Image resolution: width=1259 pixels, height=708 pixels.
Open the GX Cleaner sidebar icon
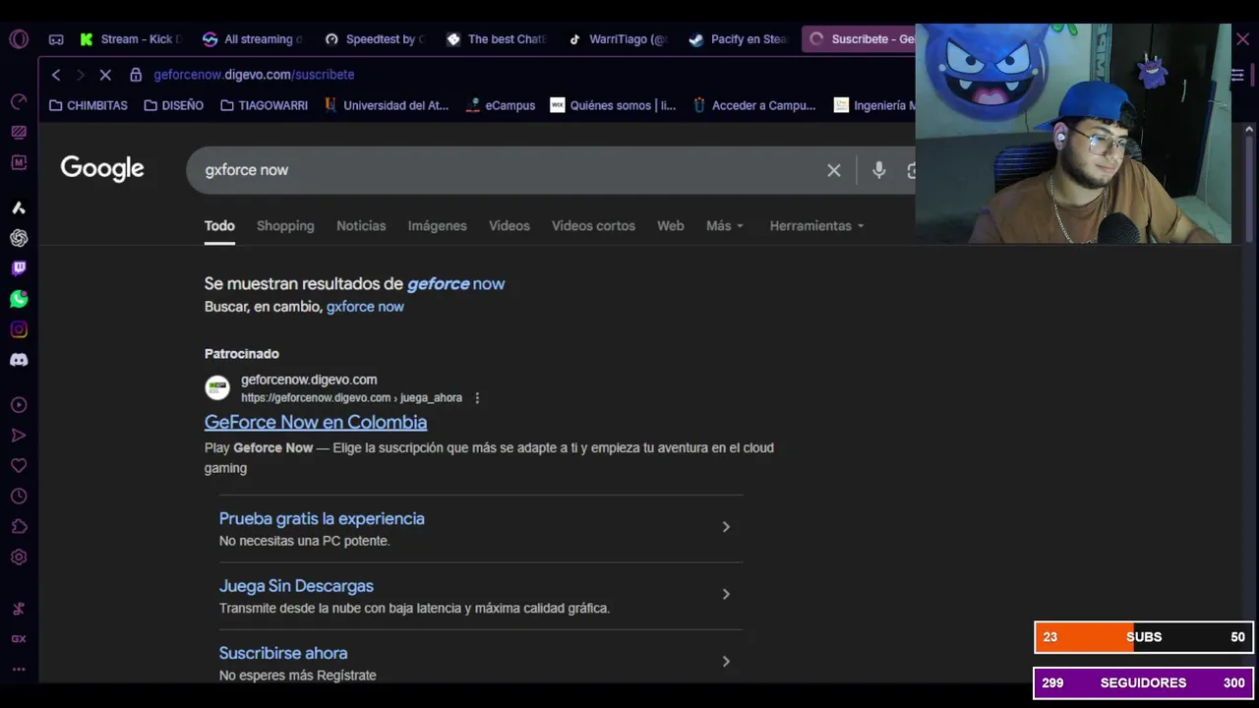[x=19, y=132]
